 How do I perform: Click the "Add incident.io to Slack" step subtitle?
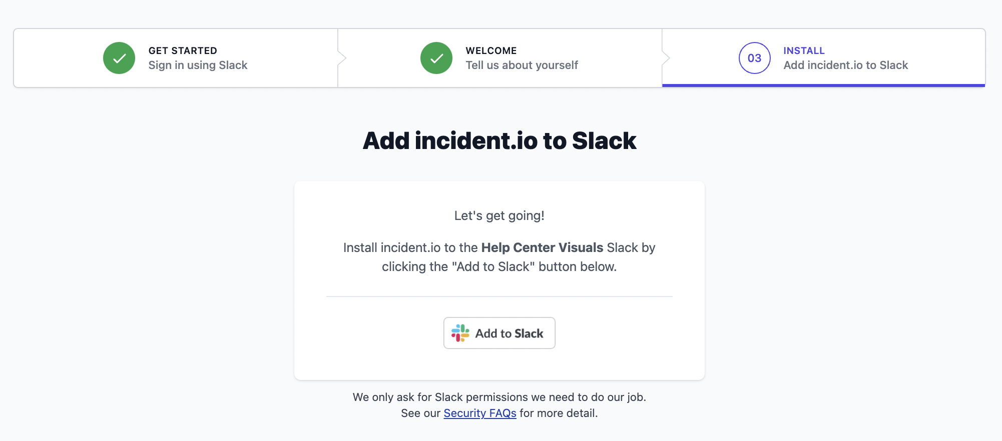click(845, 65)
